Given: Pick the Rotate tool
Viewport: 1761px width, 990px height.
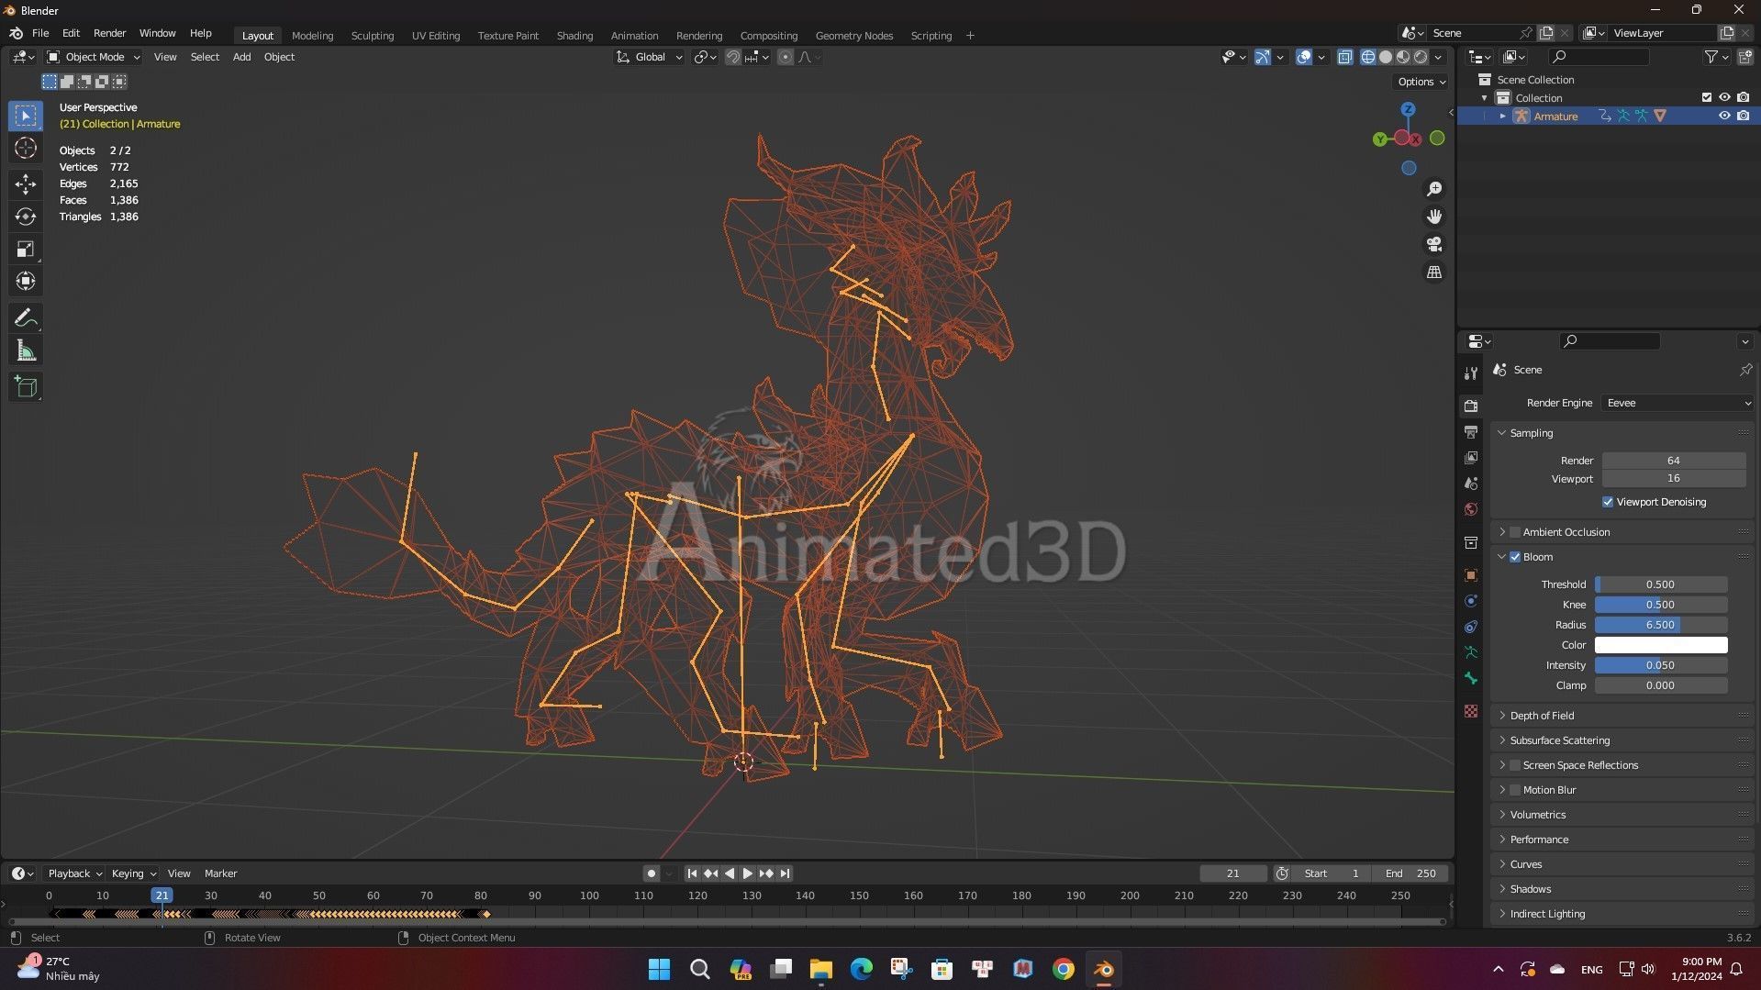Looking at the screenshot, I should pos(26,217).
